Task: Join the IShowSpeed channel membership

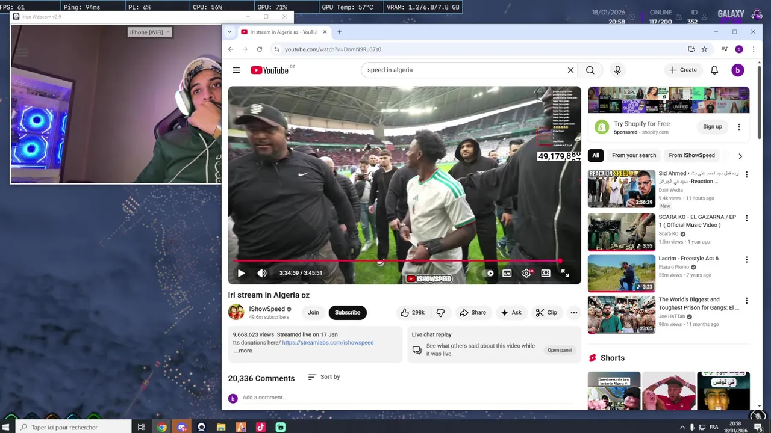Action: click(313, 313)
